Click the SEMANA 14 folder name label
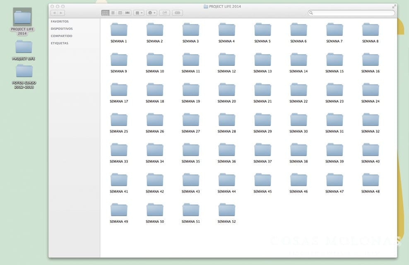 [x=298, y=71]
